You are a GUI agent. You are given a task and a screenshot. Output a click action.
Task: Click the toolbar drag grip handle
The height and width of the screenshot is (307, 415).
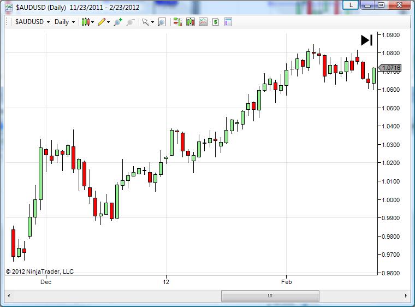(x=7, y=22)
